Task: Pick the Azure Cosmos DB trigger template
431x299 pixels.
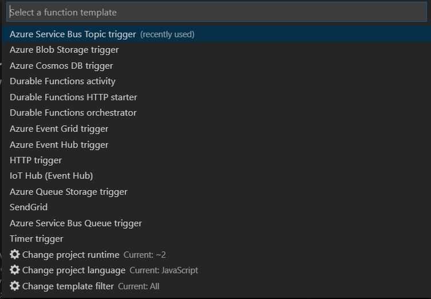Action: tap(216, 66)
